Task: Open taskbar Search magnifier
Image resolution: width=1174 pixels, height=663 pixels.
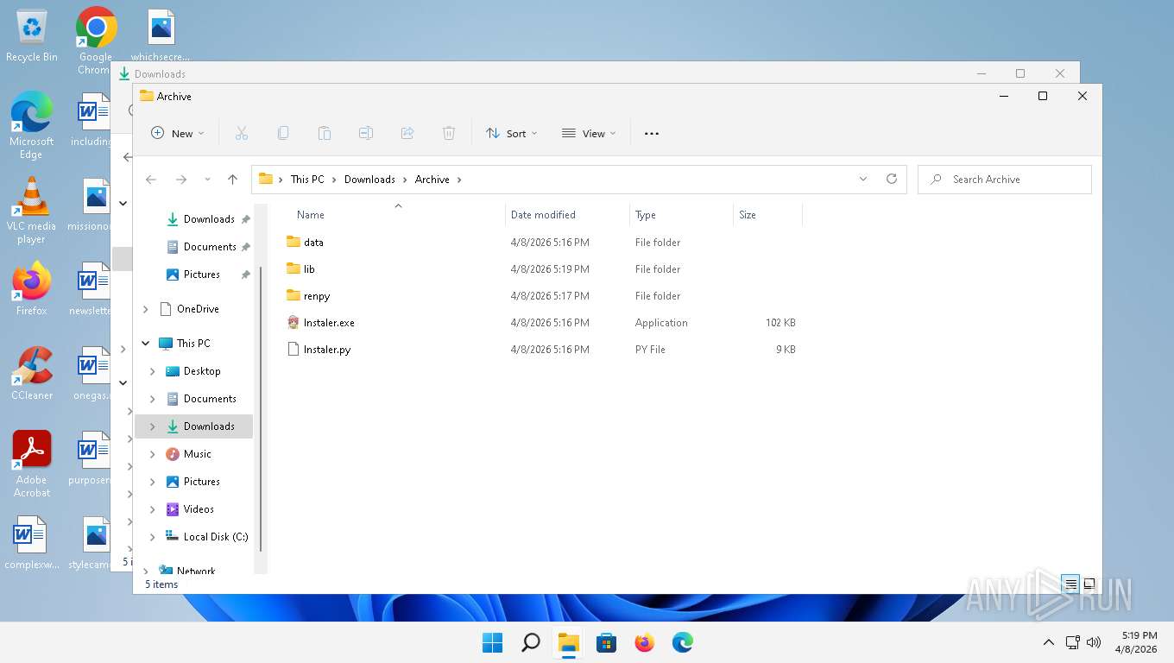Action: click(x=531, y=642)
